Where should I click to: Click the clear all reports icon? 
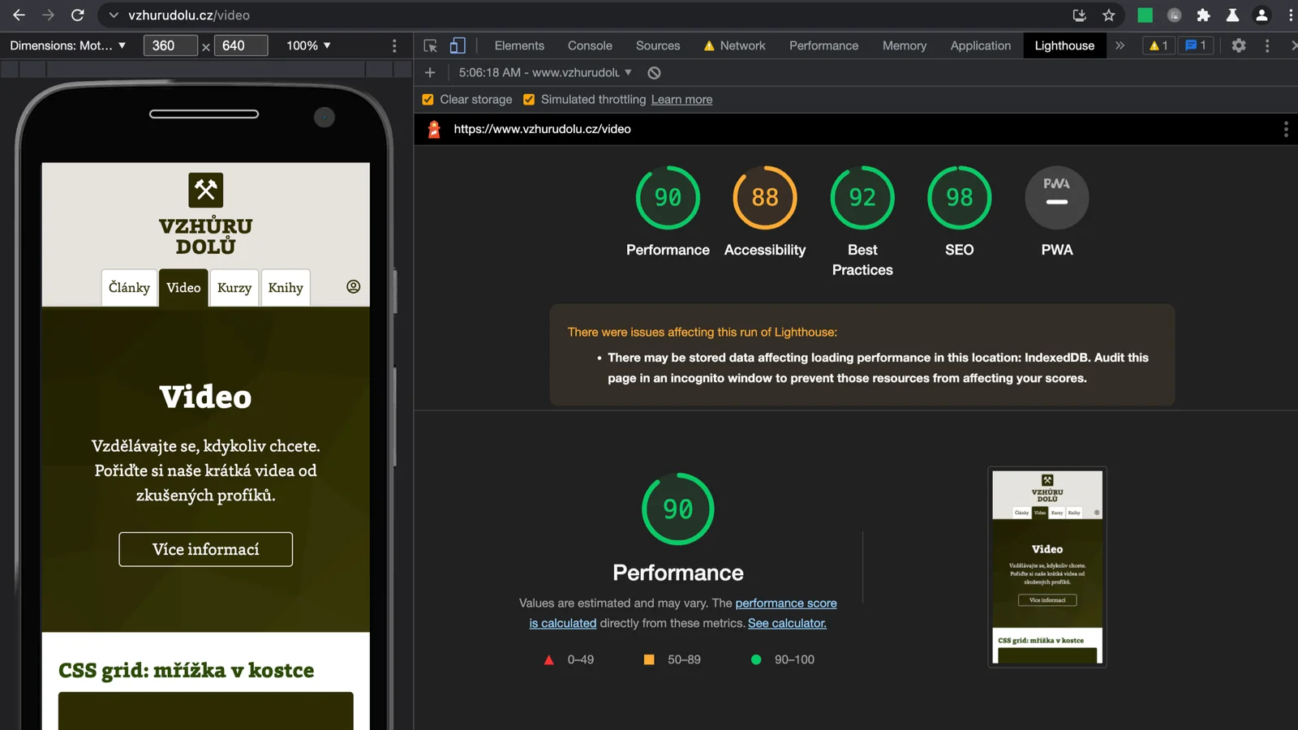[x=654, y=73]
